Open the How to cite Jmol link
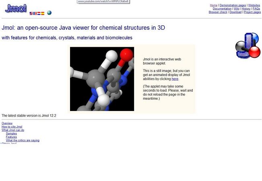Screen dimensions: 262x181 pyautogui.click(x=12, y=127)
